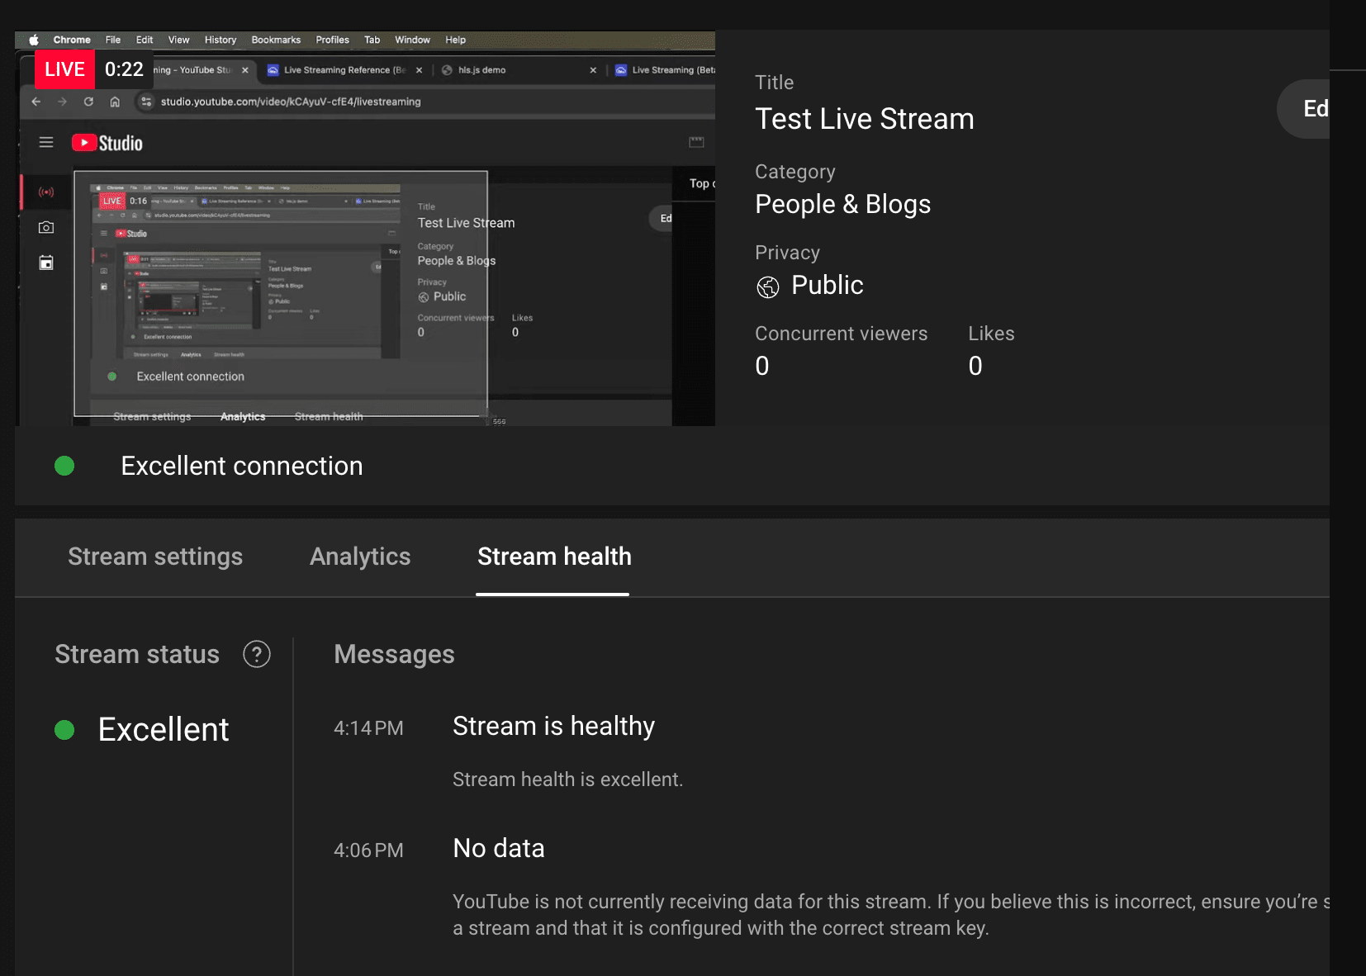Click the Apple menu icon in the preview
Screen dimensions: 1366x976
pyautogui.click(x=34, y=40)
